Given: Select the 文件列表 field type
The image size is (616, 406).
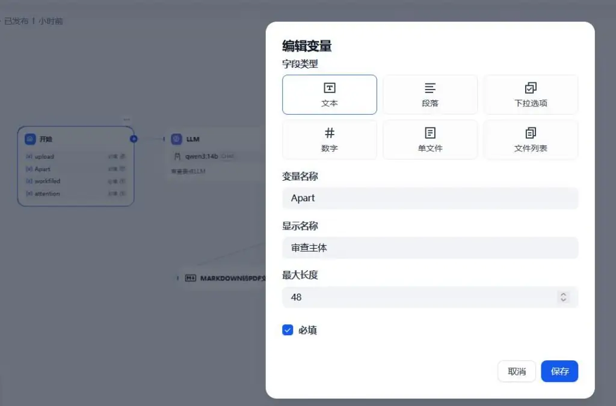Looking at the screenshot, I should [x=530, y=139].
